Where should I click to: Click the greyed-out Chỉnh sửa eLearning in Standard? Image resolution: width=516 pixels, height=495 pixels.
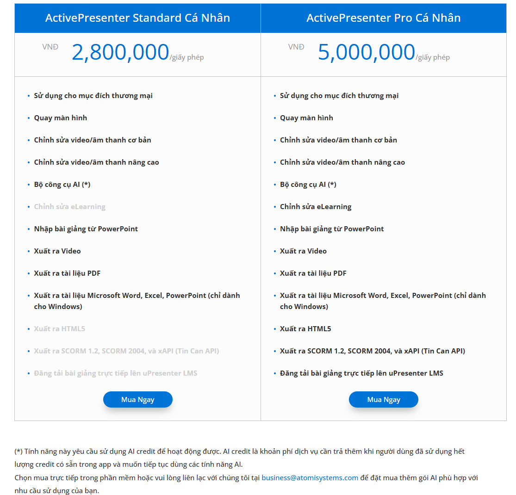pyautogui.click(x=69, y=207)
